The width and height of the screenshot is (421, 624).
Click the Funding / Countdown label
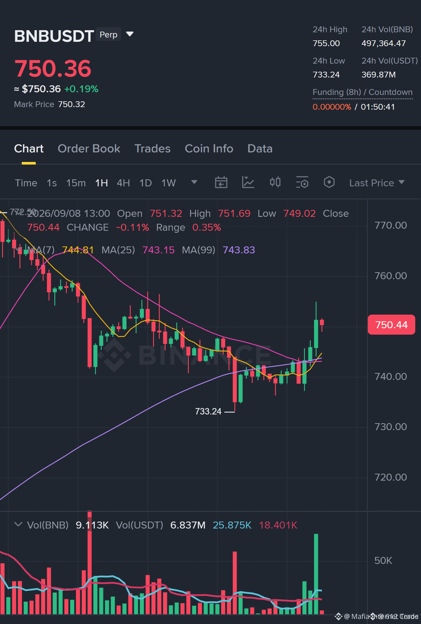coord(362,92)
